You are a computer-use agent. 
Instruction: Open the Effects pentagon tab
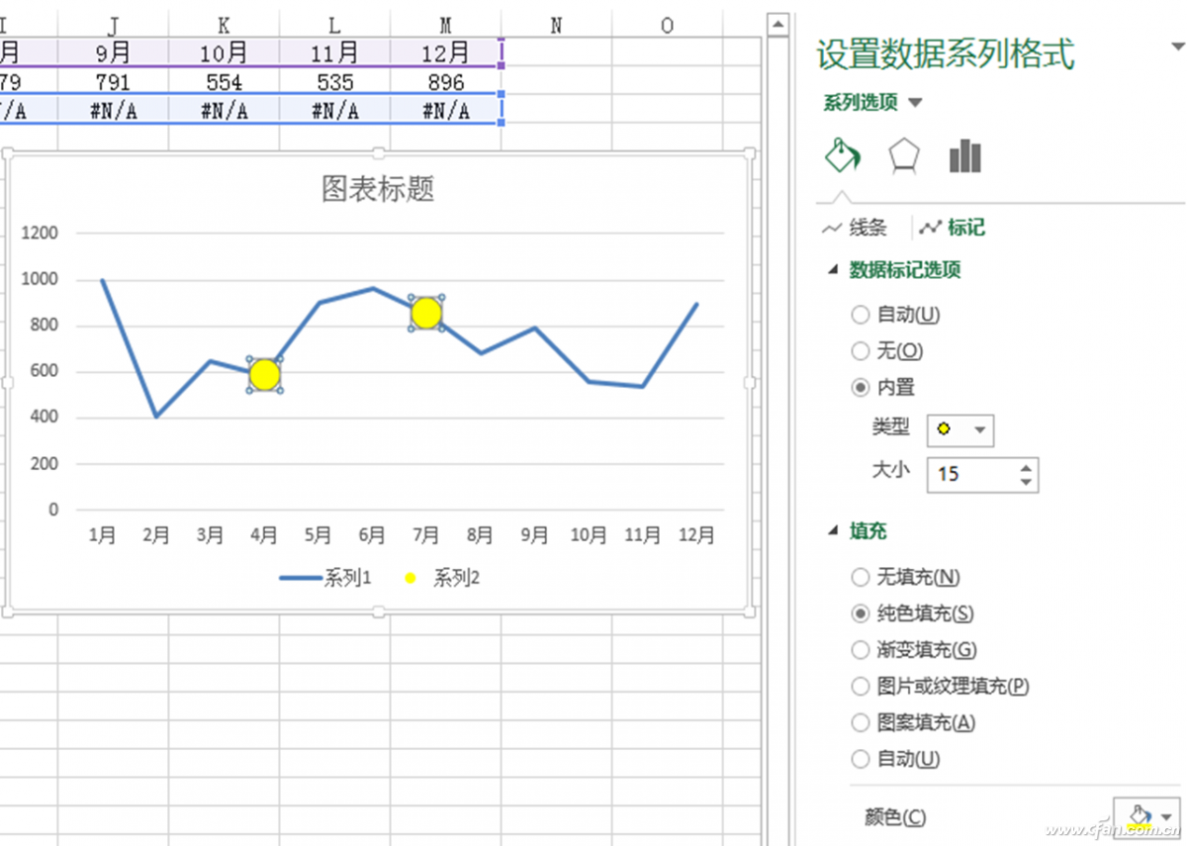tap(904, 156)
